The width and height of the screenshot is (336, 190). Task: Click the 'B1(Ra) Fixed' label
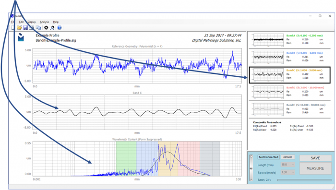point(297,126)
